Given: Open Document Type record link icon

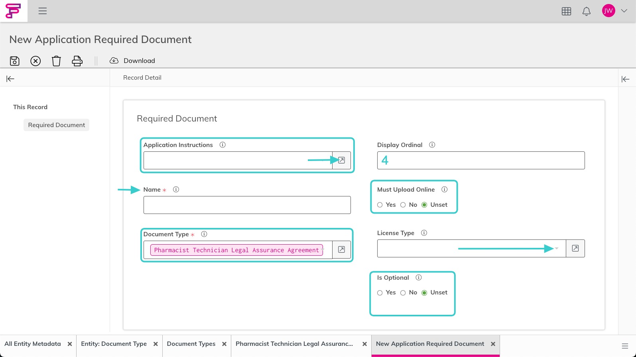Looking at the screenshot, I should 342,249.
